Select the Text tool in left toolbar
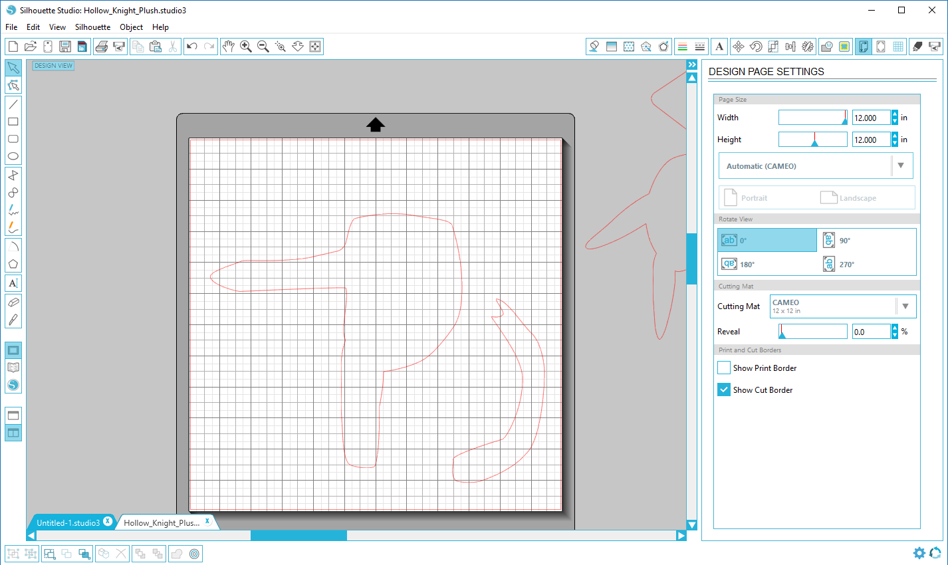This screenshot has width=948, height=565. [x=13, y=283]
